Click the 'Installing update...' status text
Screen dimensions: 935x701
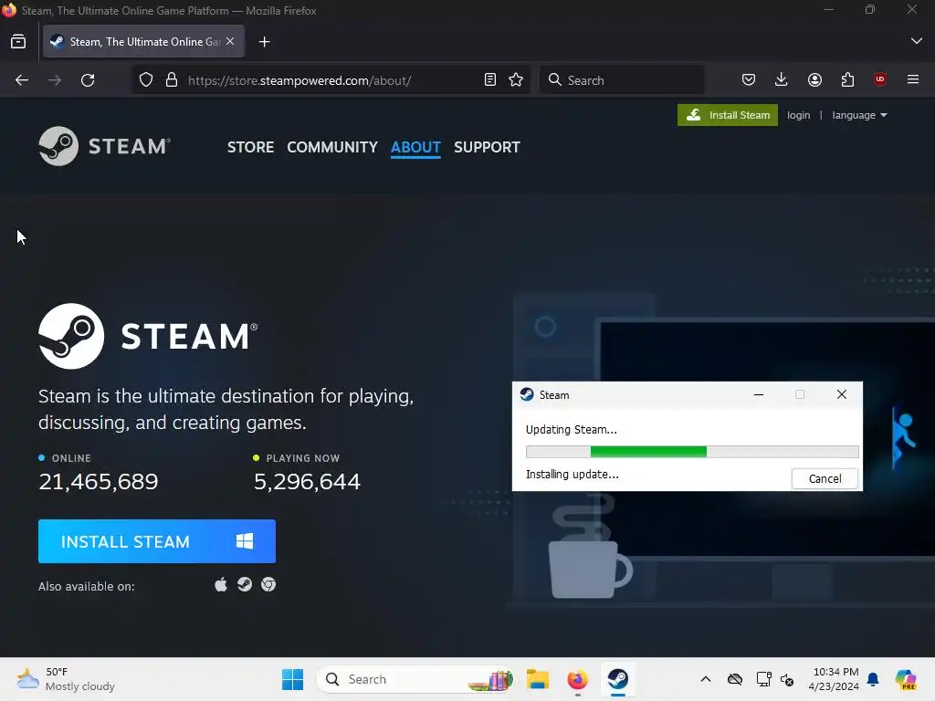point(573,475)
